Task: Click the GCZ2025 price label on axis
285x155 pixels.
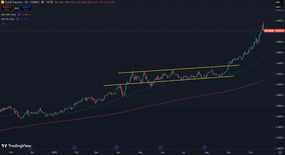Action: (269, 31)
